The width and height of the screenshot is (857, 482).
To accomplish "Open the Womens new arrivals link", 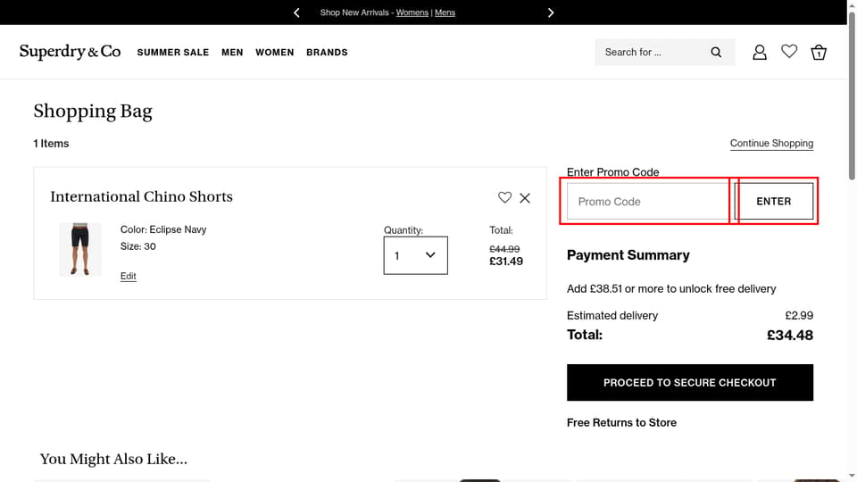I will (x=412, y=12).
